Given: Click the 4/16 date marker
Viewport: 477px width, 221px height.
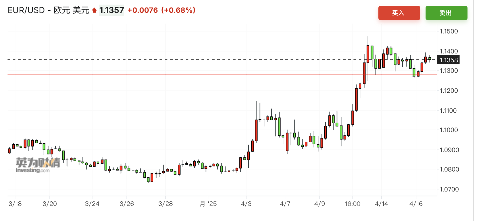Looking at the screenshot, I should (x=416, y=204).
